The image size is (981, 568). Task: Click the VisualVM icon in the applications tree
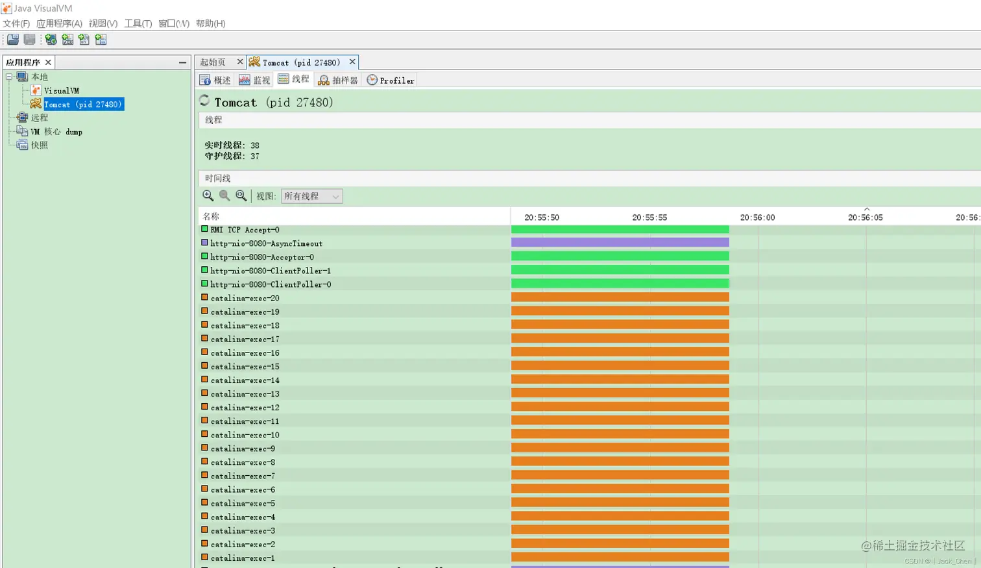(36, 90)
